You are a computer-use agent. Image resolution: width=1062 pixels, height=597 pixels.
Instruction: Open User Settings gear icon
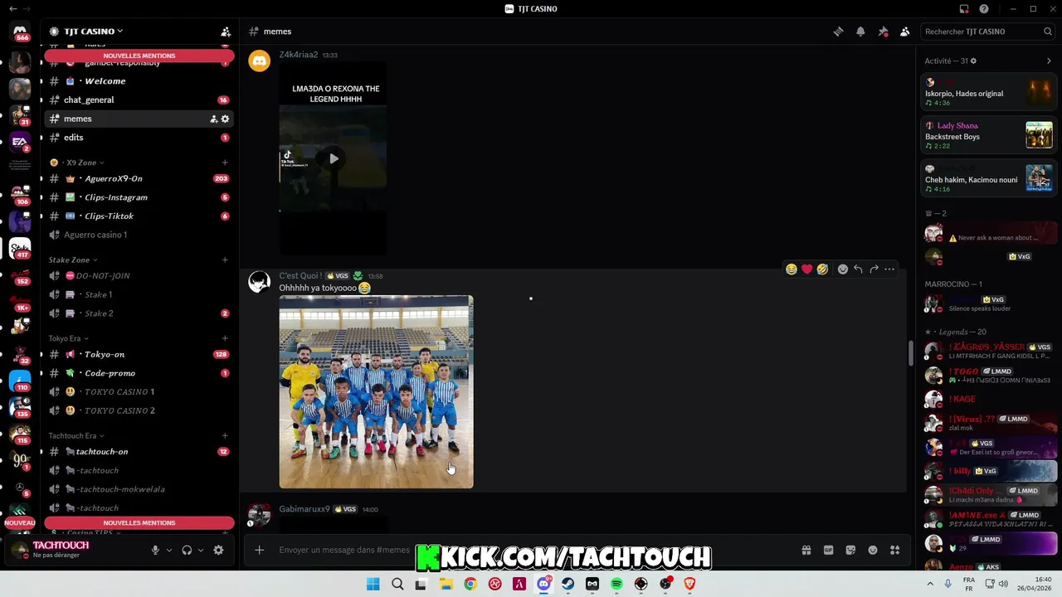click(x=218, y=550)
